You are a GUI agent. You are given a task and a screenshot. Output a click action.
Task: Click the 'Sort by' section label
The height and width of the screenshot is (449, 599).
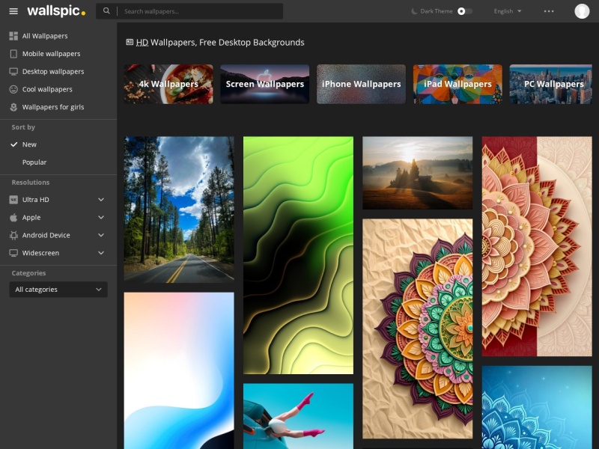tap(23, 127)
